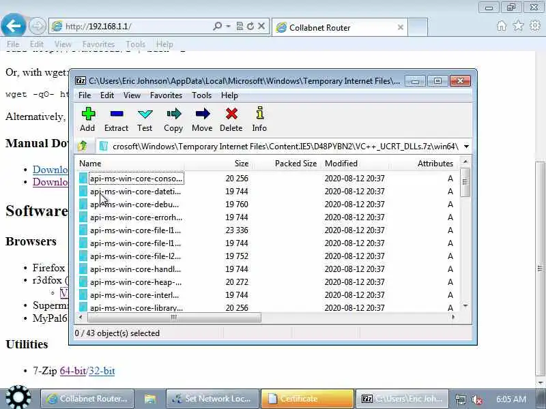Click the Internet Explorer Forward button
The image size is (546, 409).
pyautogui.click(x=37, y=26)
